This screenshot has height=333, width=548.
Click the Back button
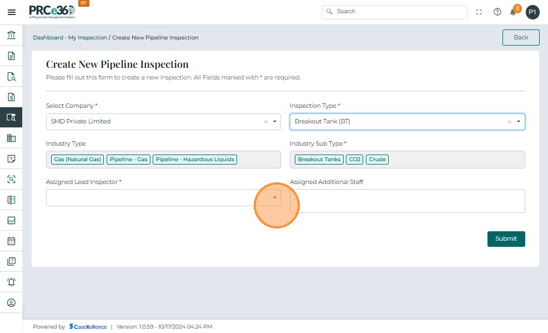(x=521, y=37)
